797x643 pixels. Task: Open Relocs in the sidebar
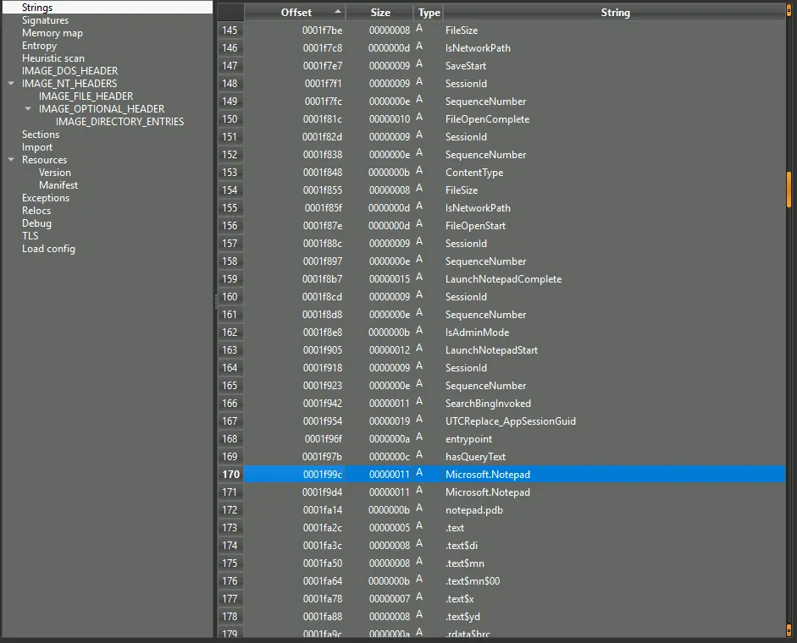(x=36, y=211)
